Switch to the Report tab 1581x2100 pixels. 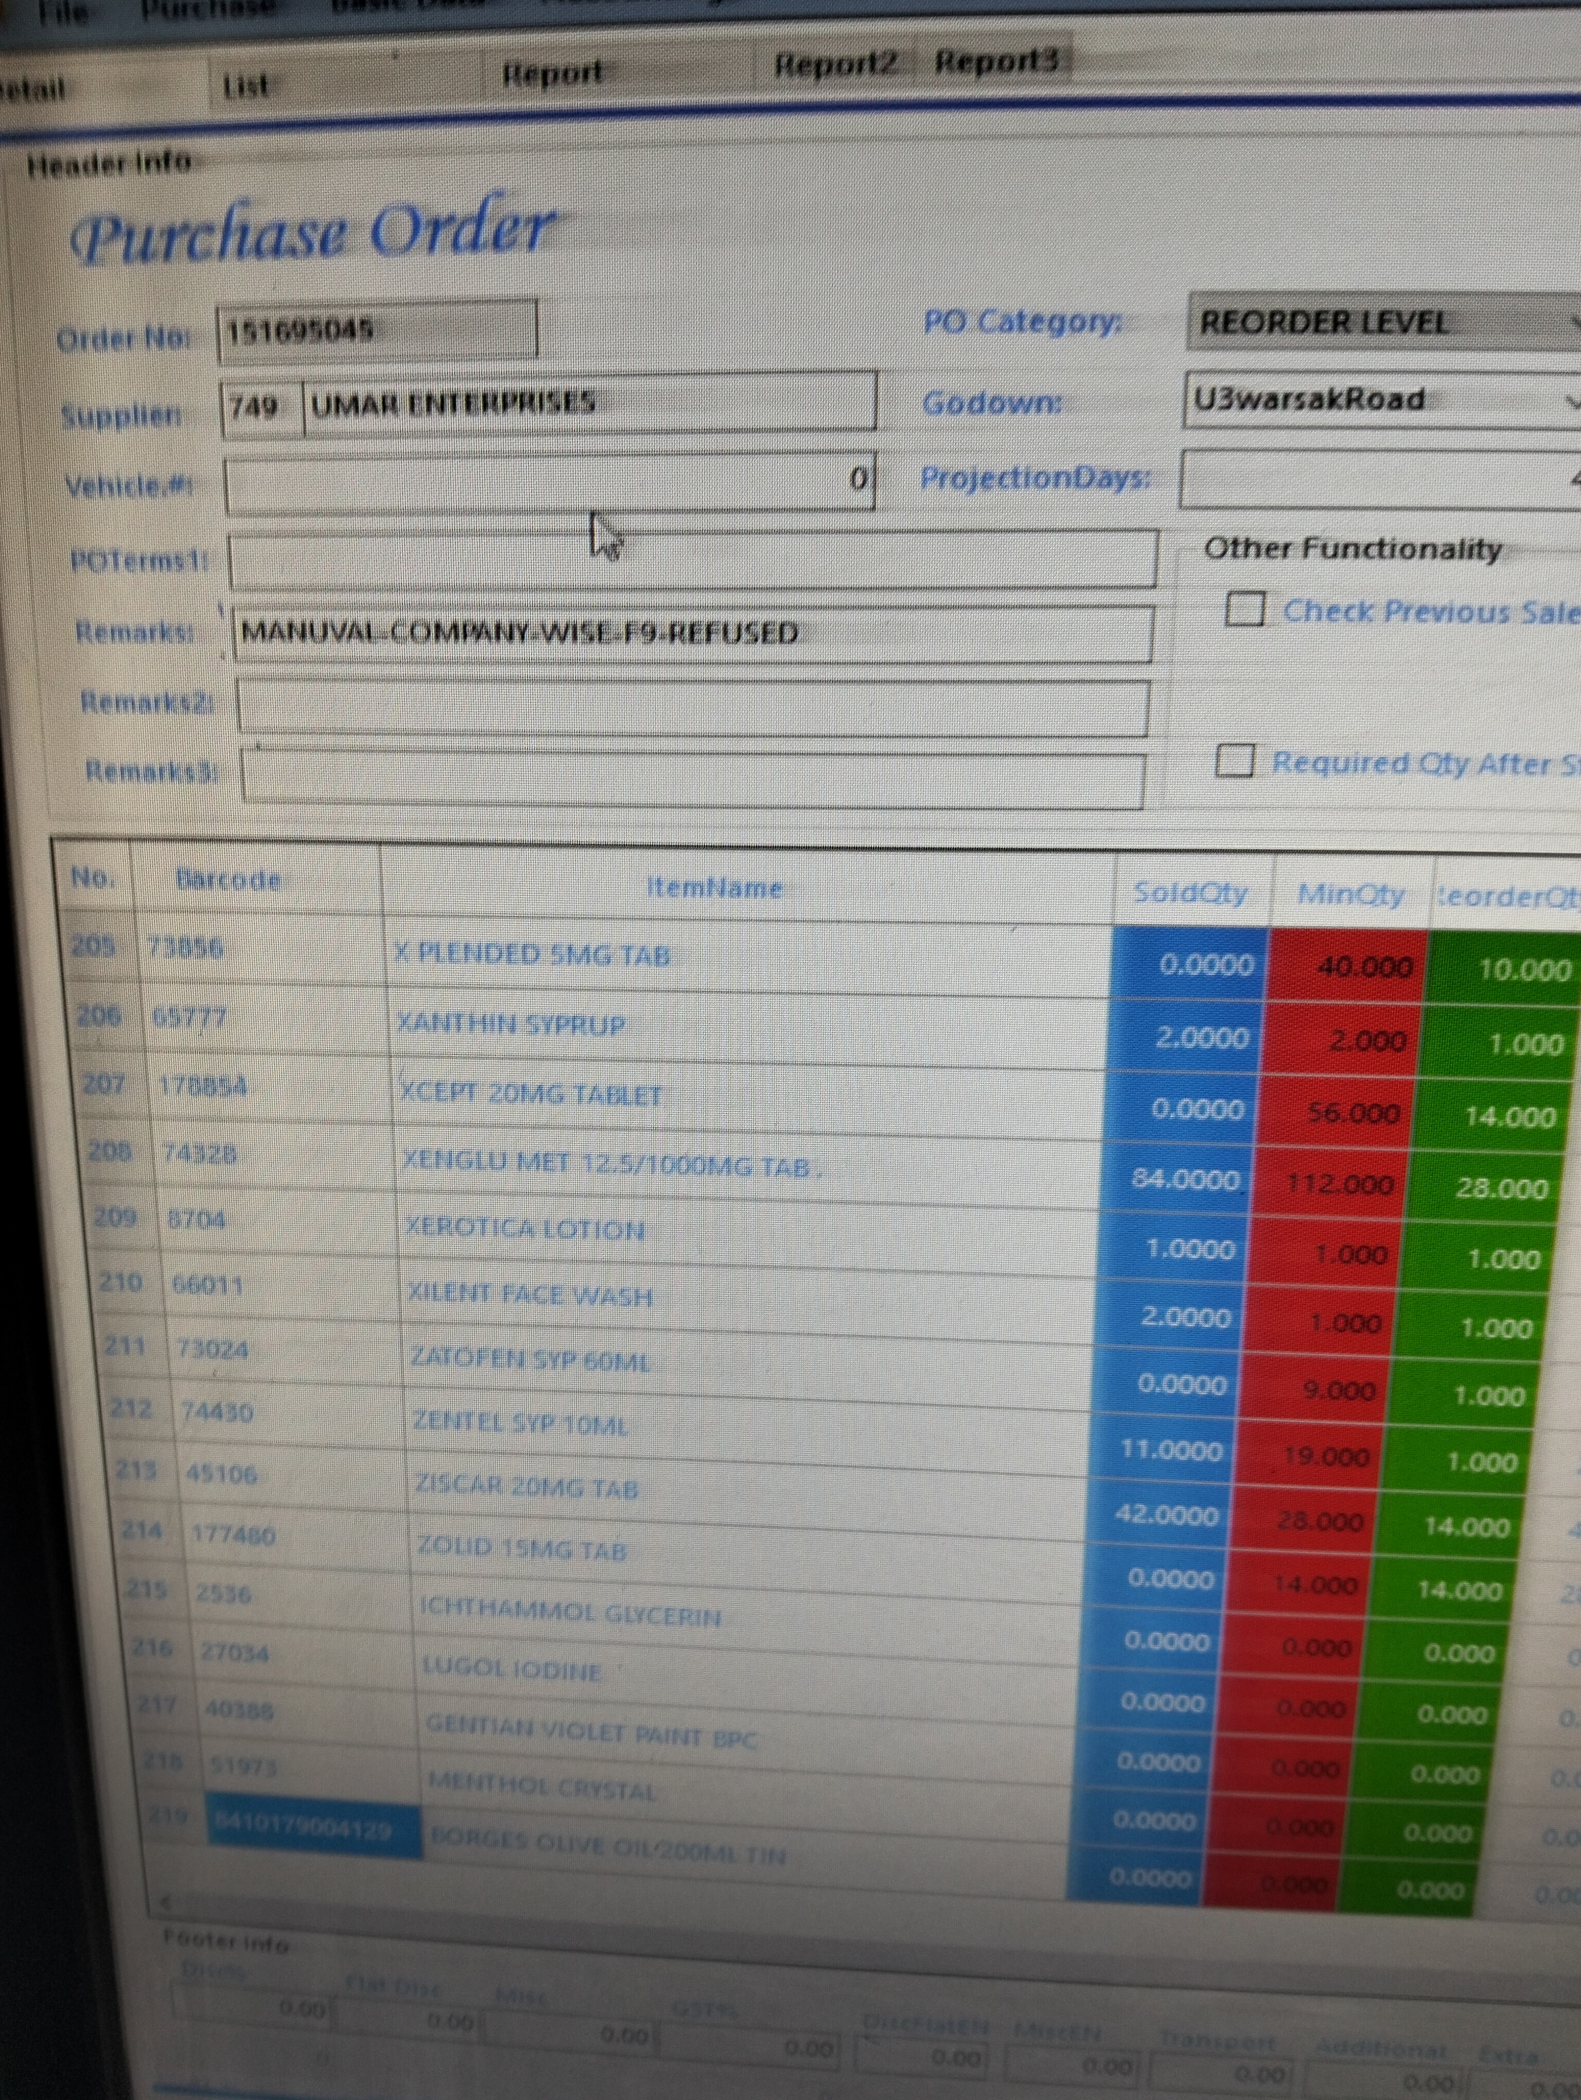[x=552, y=72]
